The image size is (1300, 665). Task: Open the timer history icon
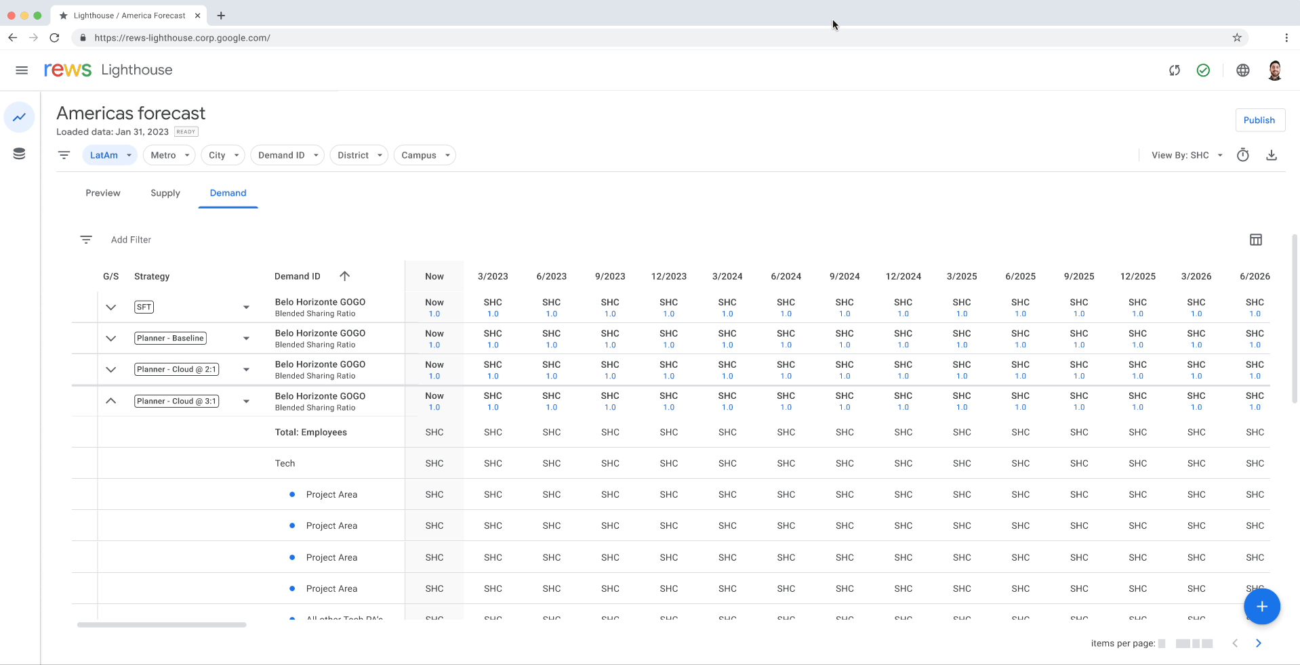1242,155
